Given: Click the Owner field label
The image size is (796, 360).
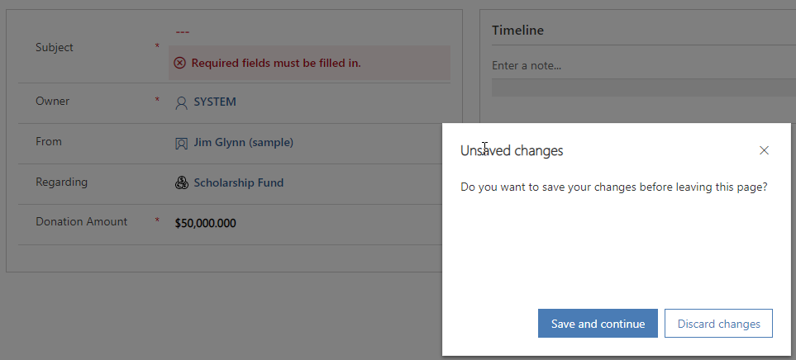Looking at the screenshot, I should pos(52,101).
